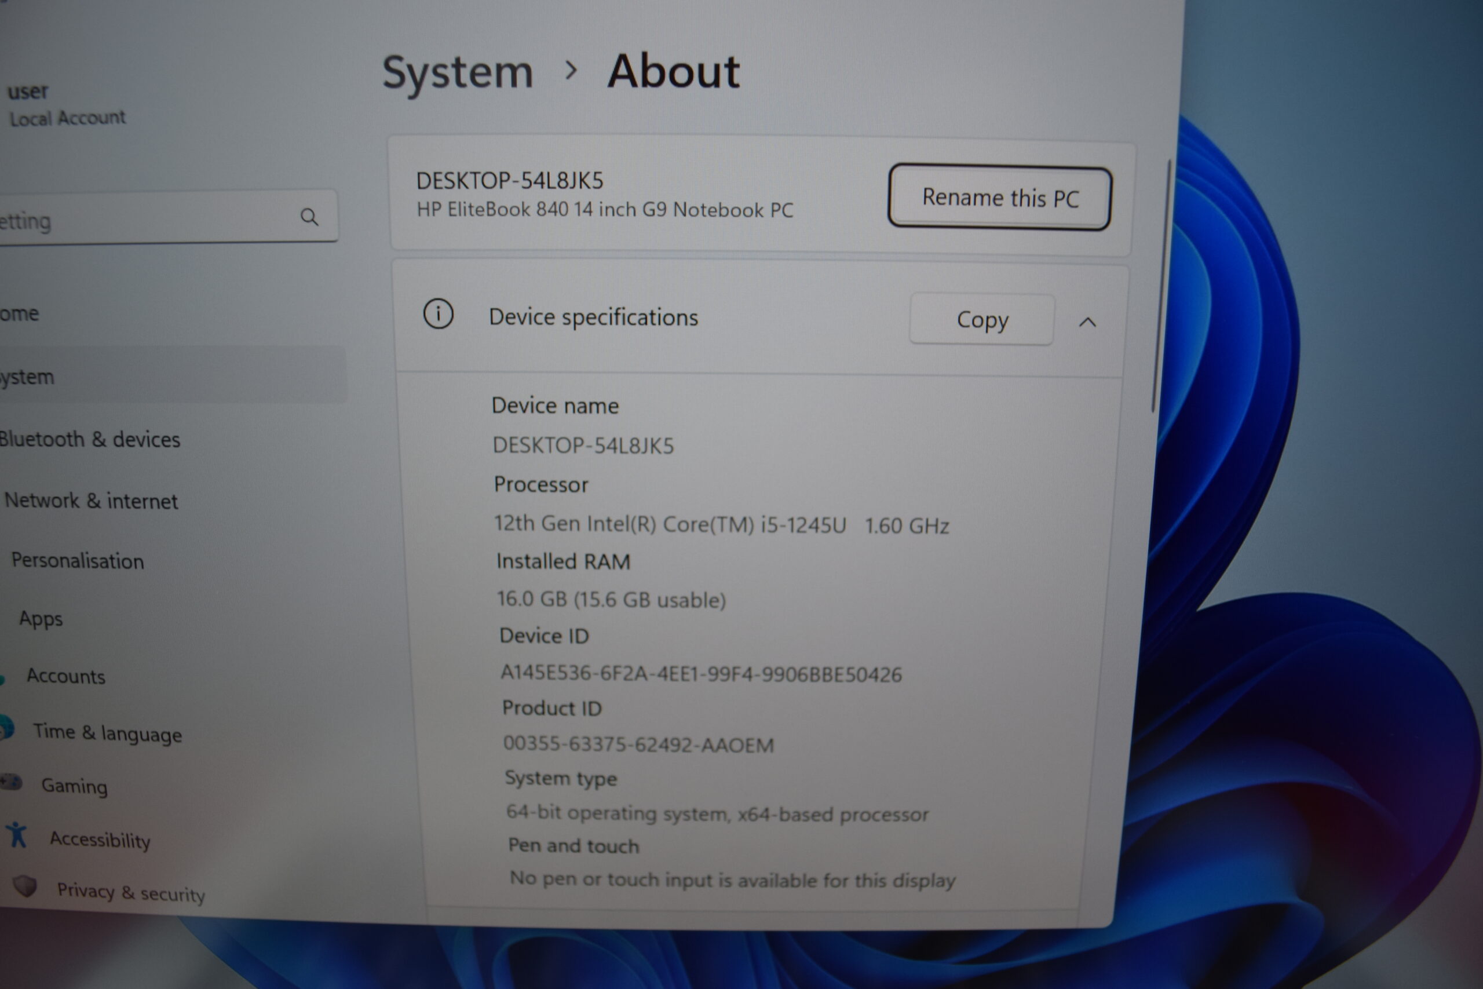
Task: Open Privacy & security settings
Action: [131, 892]
